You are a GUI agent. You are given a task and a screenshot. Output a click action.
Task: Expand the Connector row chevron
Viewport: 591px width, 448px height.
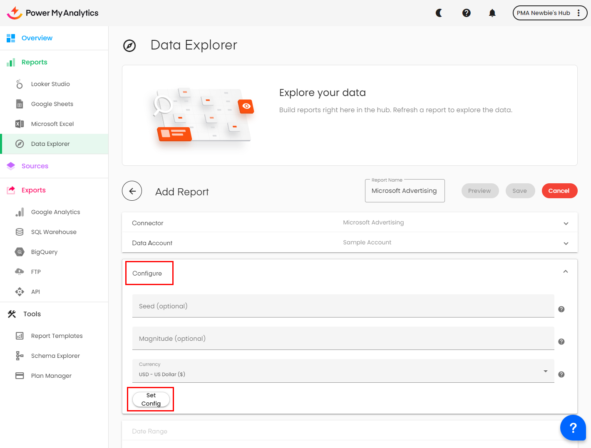click(x=566, y=224)
